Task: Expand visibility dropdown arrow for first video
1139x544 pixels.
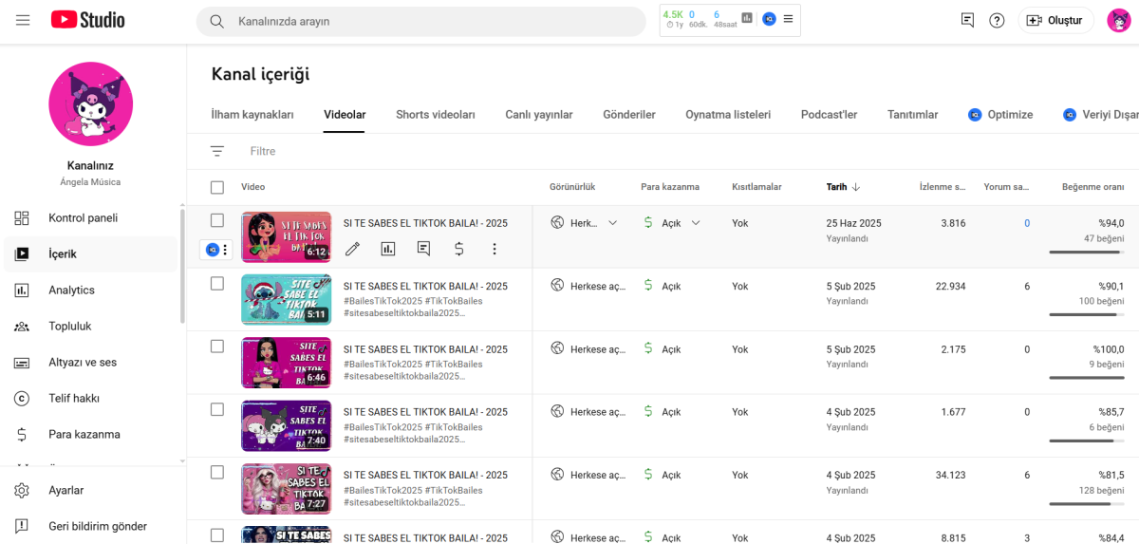Action: [612, 223]
